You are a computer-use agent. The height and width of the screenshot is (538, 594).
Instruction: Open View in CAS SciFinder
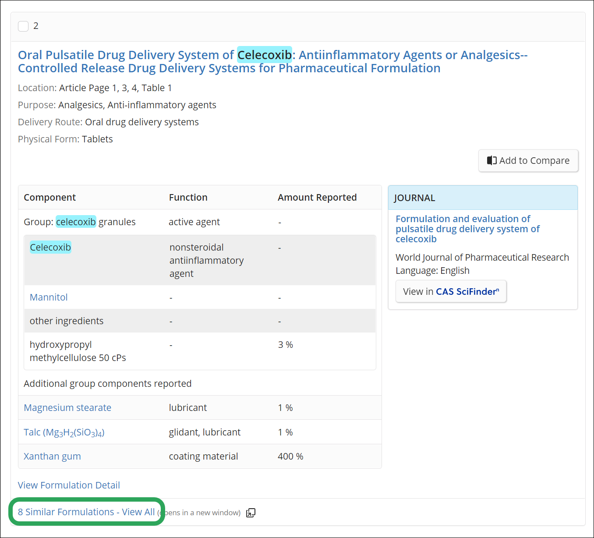451,291
